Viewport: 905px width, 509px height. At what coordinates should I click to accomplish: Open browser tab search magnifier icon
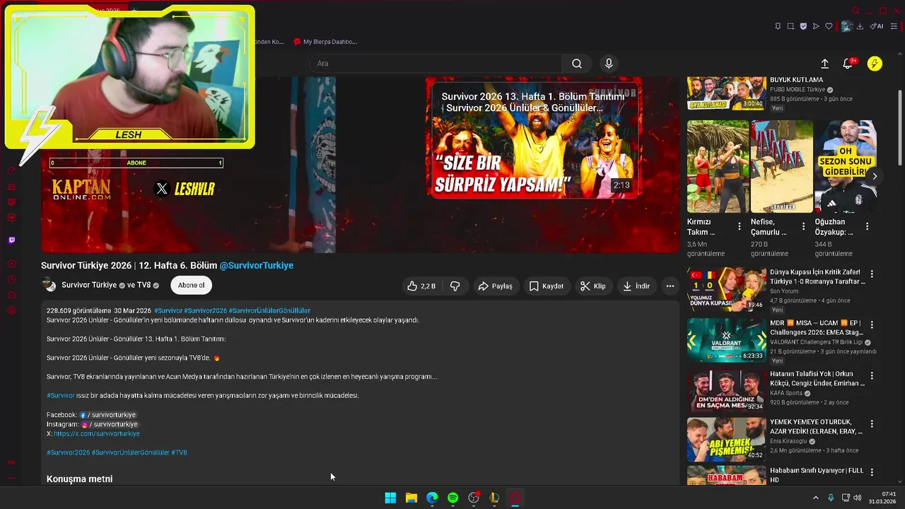coord(856,11)
